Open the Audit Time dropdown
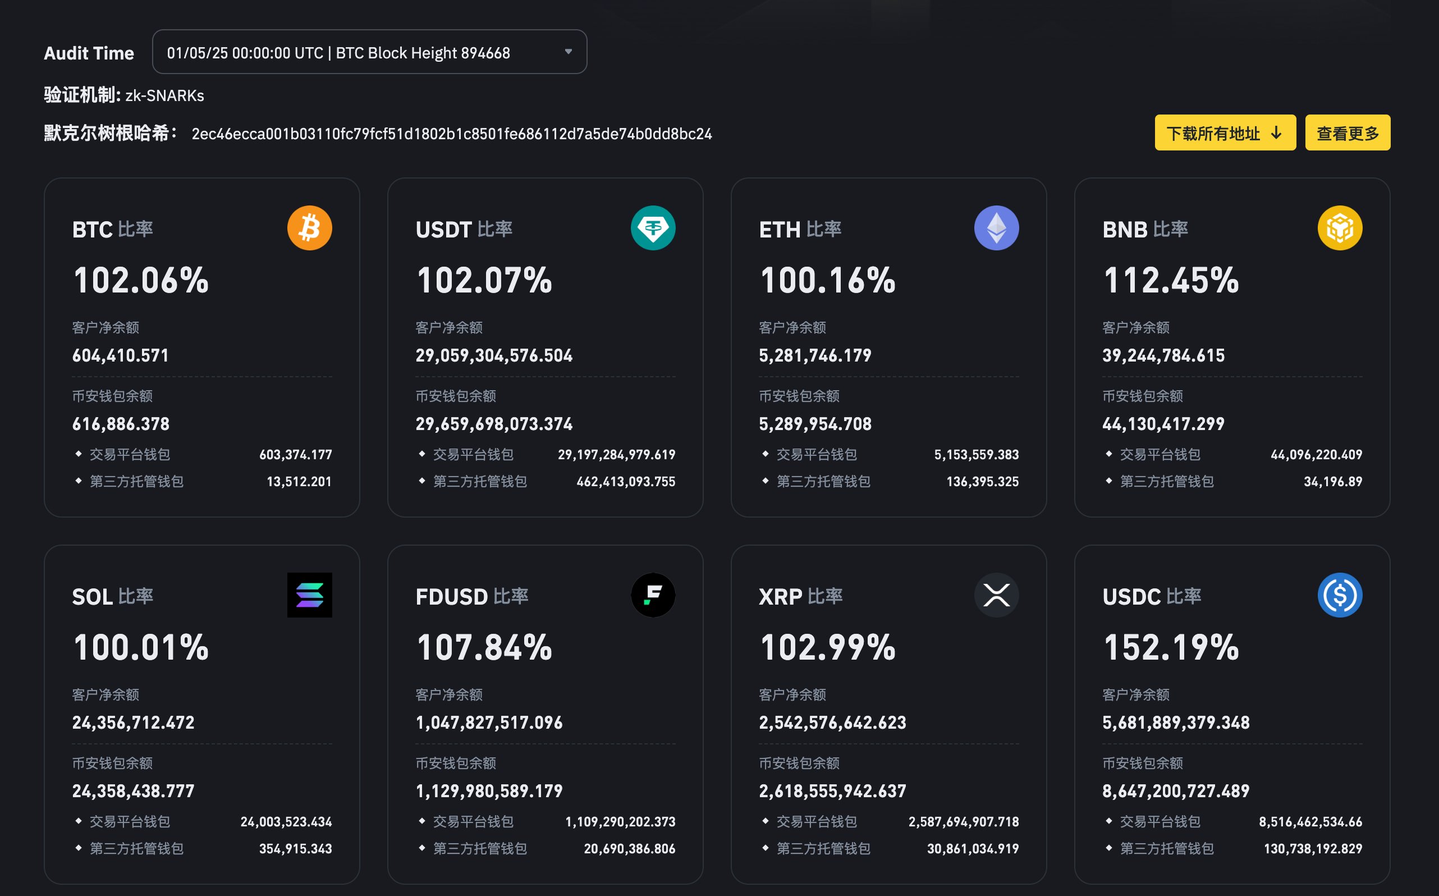Screen dimensions: 1439x896 (355, 52)
